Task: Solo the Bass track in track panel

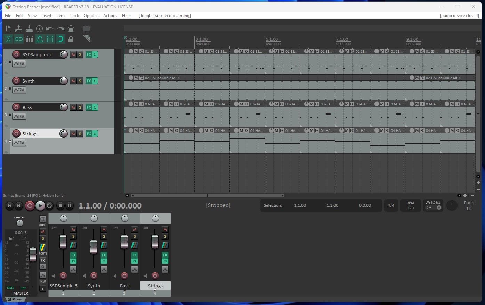Action: tap(80, 107)
